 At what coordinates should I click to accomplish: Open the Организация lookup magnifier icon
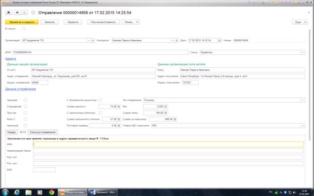(x=93, y=40)
